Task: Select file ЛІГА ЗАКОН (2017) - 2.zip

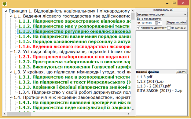Action: tap(160, 91)
